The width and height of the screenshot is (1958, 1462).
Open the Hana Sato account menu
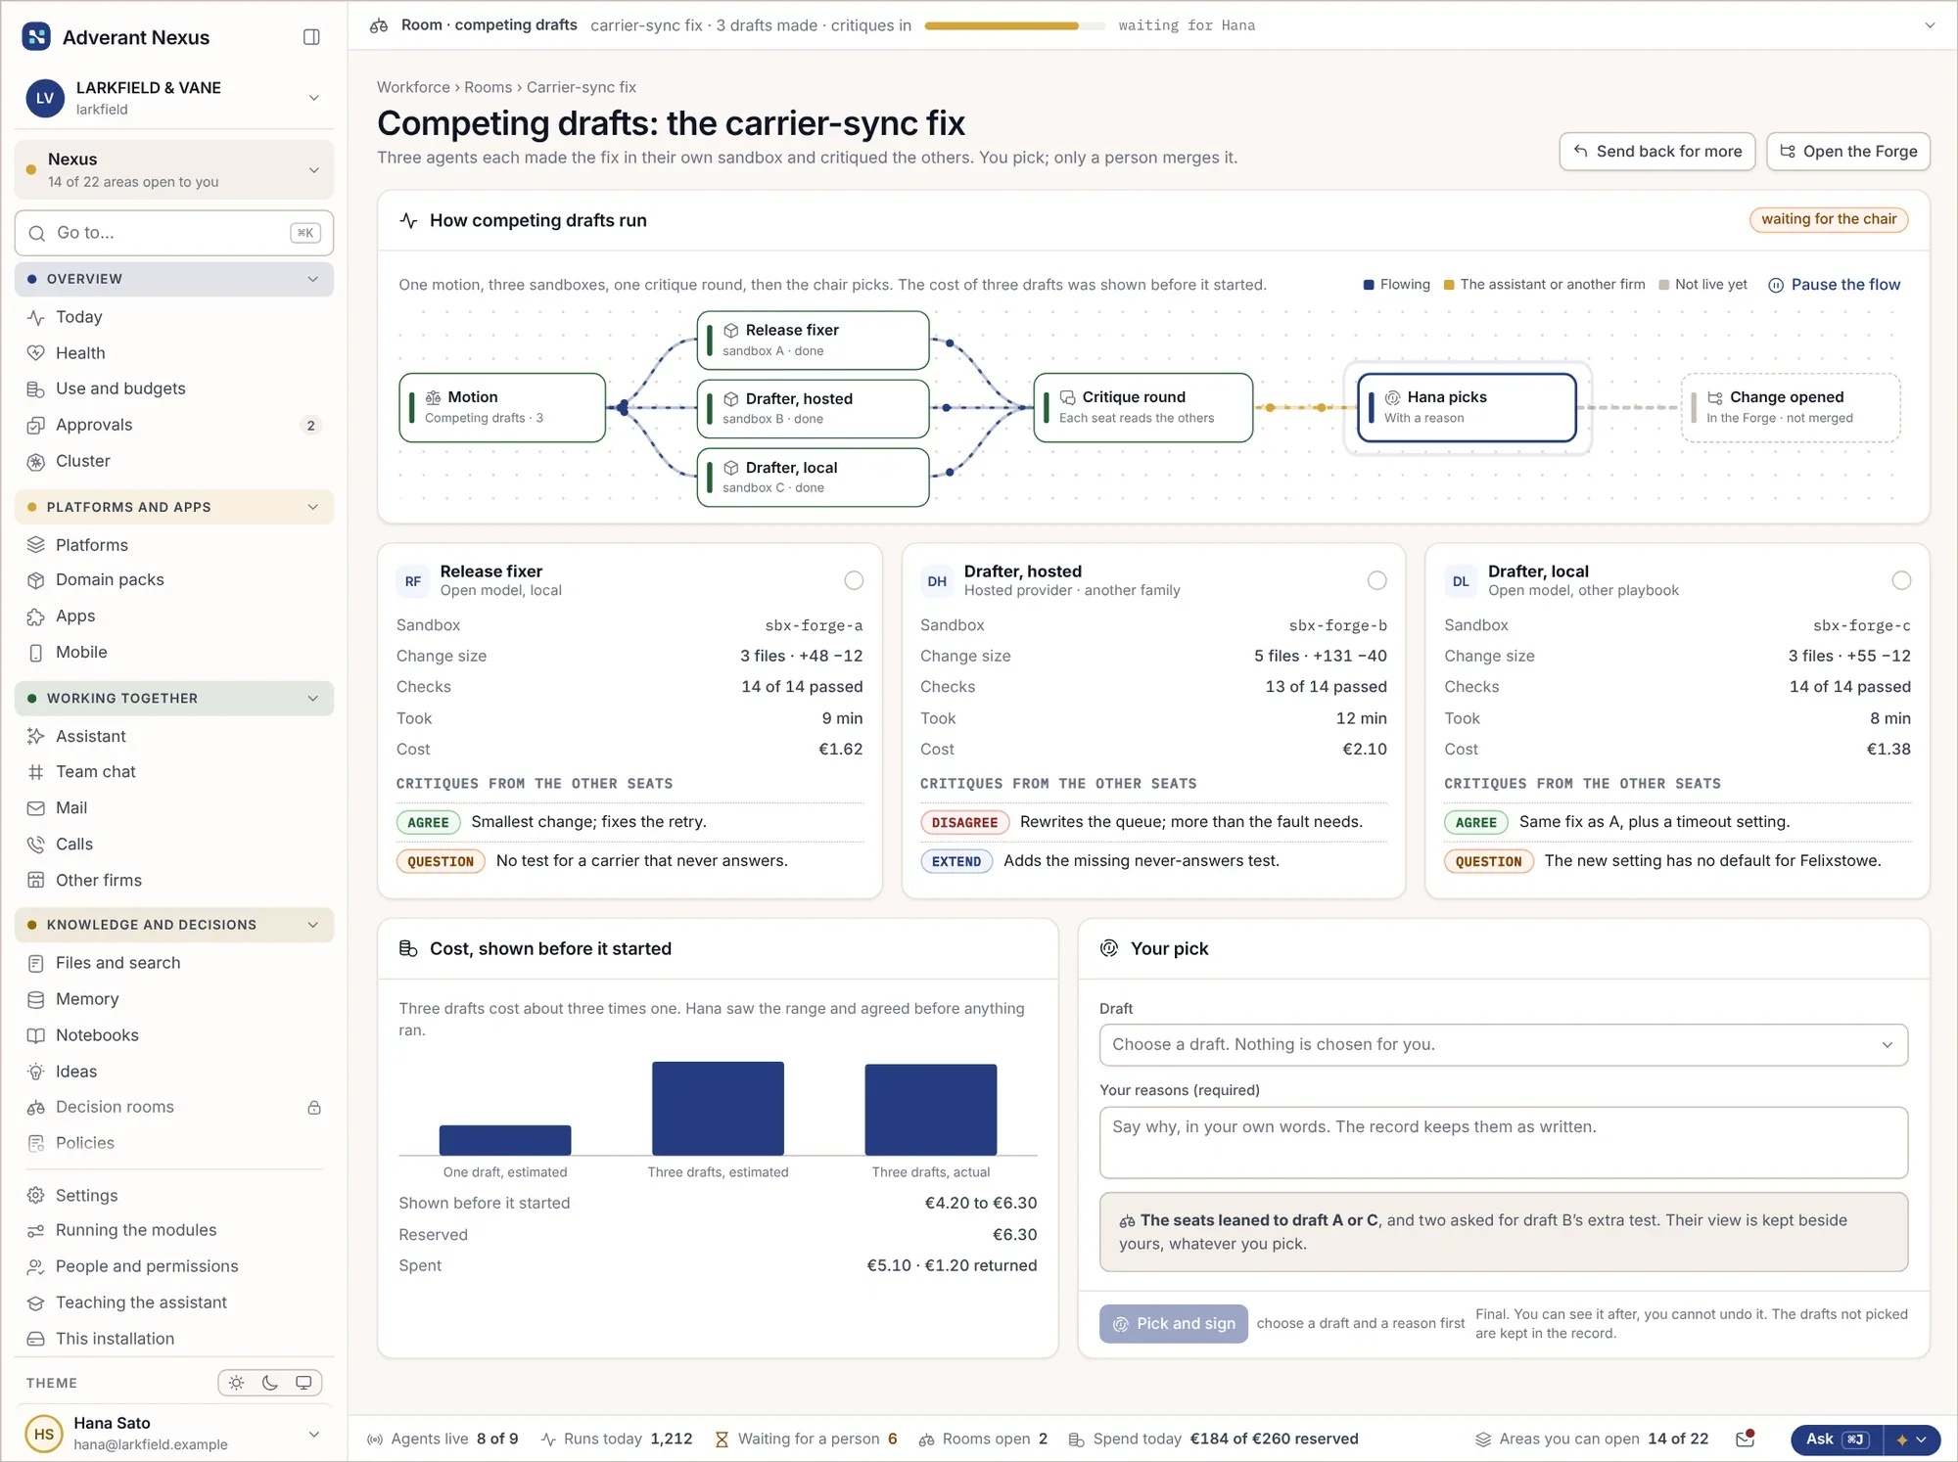coord(174,1434)
